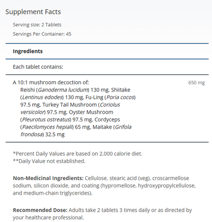Click the Non-Medicinal Ingredients bold label
Screen dimensions: 212x222
point(48,178)
